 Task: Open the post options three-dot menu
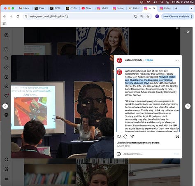tap(177, 60)
